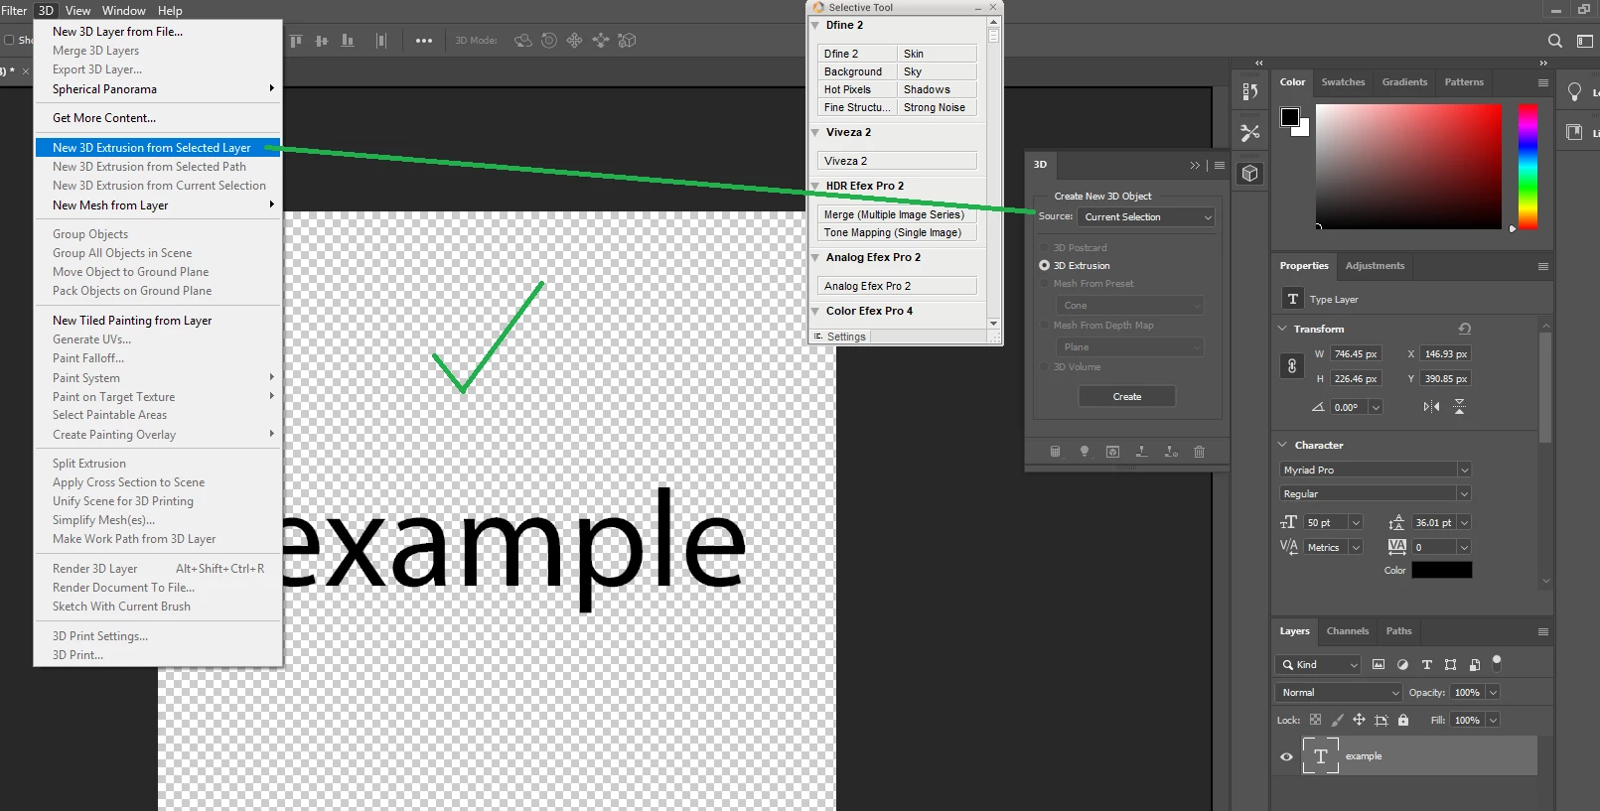Click the Align vertical centers icon
1600x811 pixels.
pos(321,41)
